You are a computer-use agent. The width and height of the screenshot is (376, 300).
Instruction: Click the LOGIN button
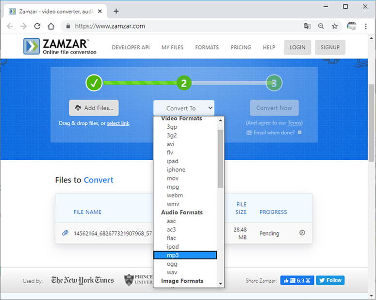pos(297,47)
